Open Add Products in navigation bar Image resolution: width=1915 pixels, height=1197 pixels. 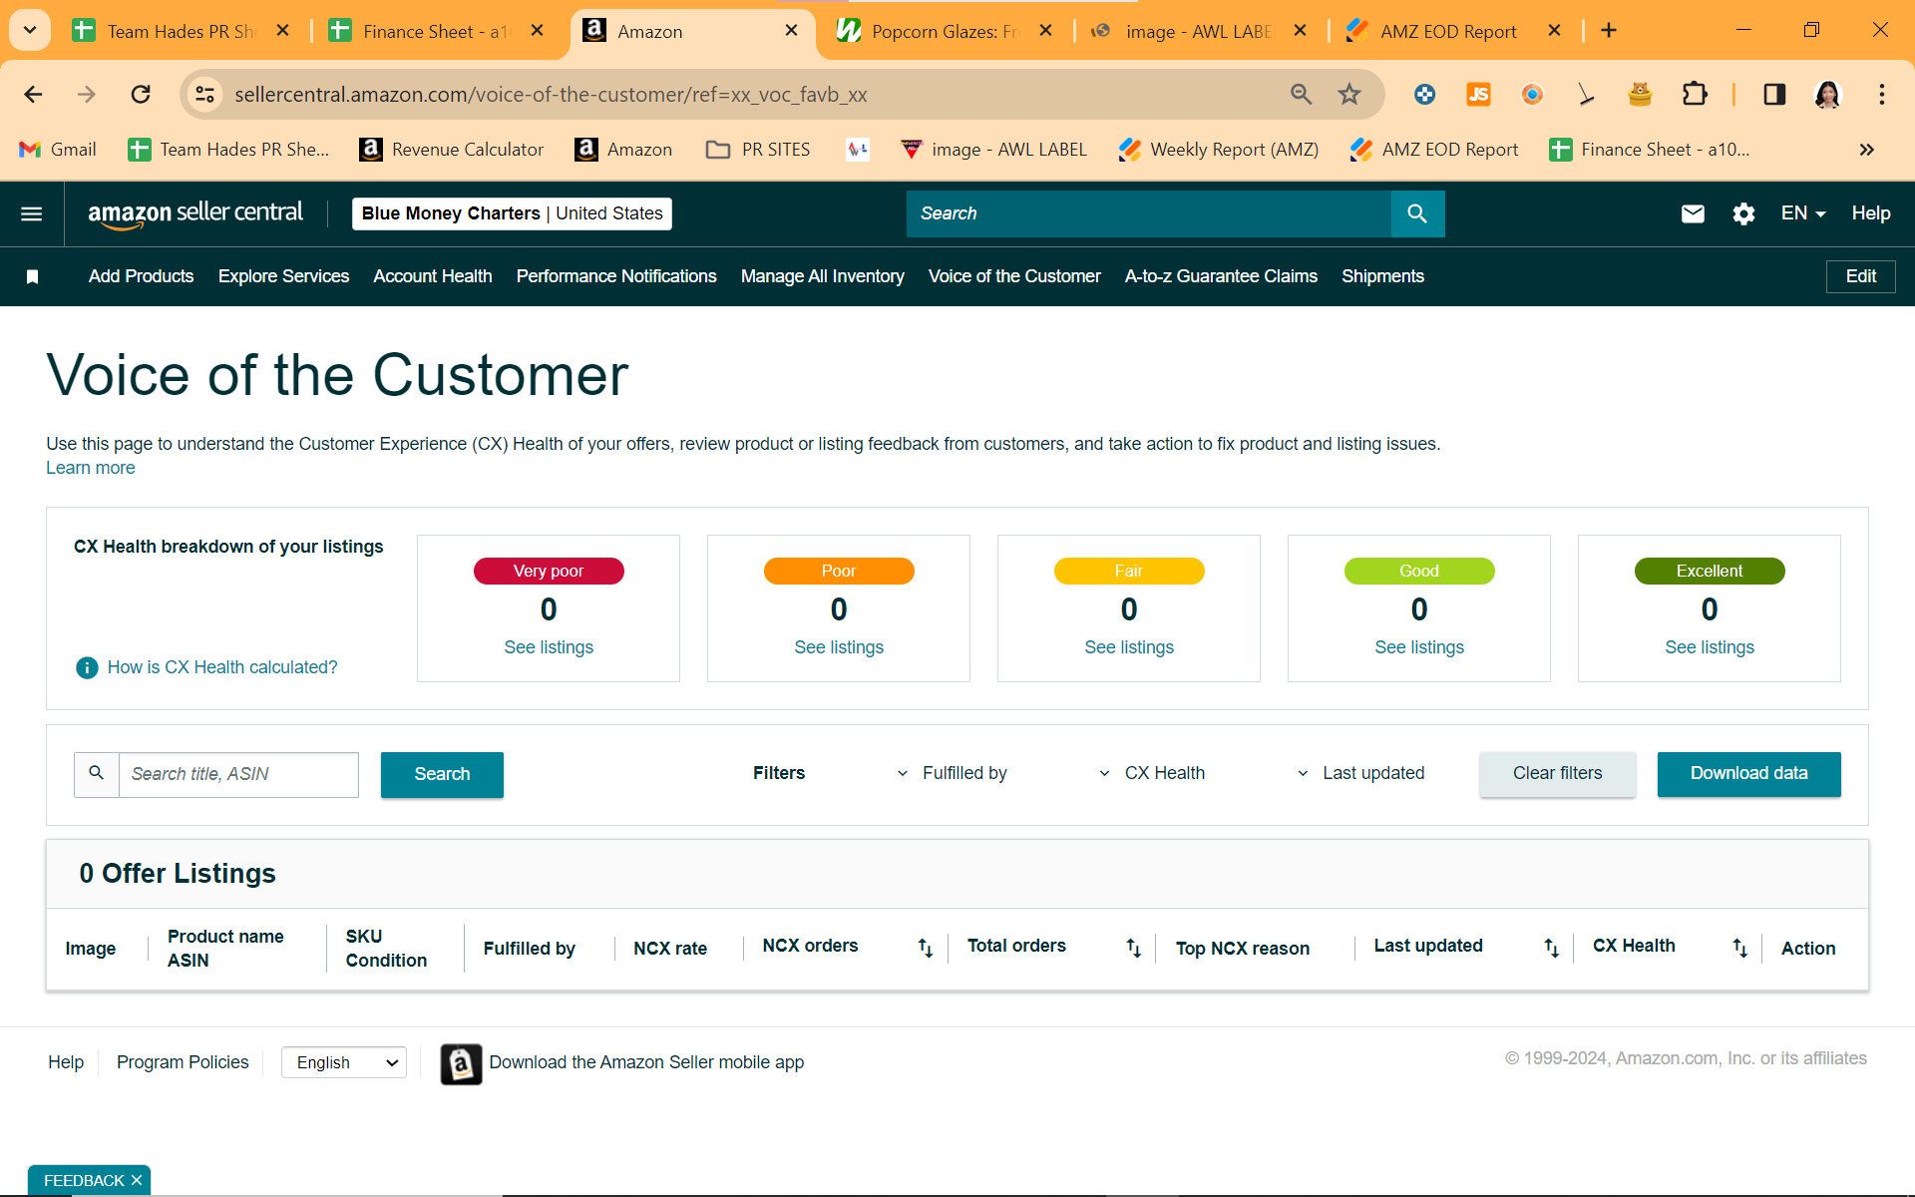point(141,276)
